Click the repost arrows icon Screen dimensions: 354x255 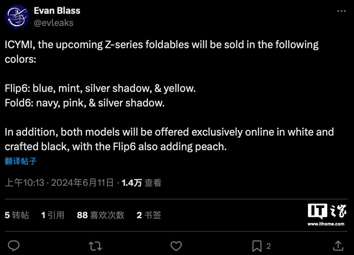(x=95, y=245)
